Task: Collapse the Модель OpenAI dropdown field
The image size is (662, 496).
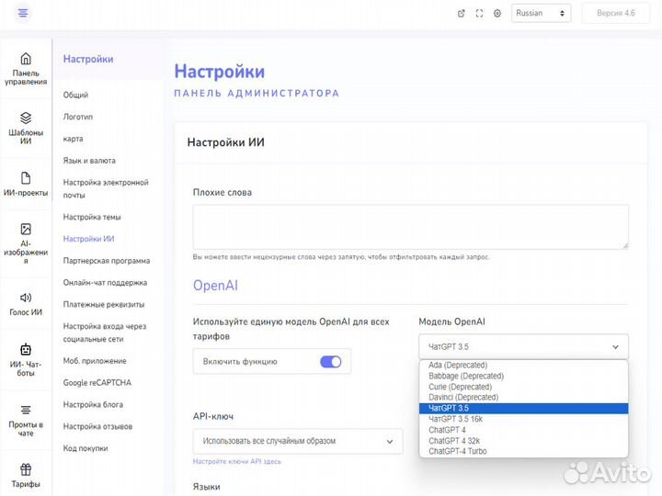Action: point(523,346)
